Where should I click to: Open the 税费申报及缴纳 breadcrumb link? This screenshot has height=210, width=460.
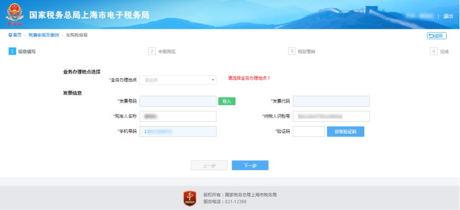[x=44, y=35]
